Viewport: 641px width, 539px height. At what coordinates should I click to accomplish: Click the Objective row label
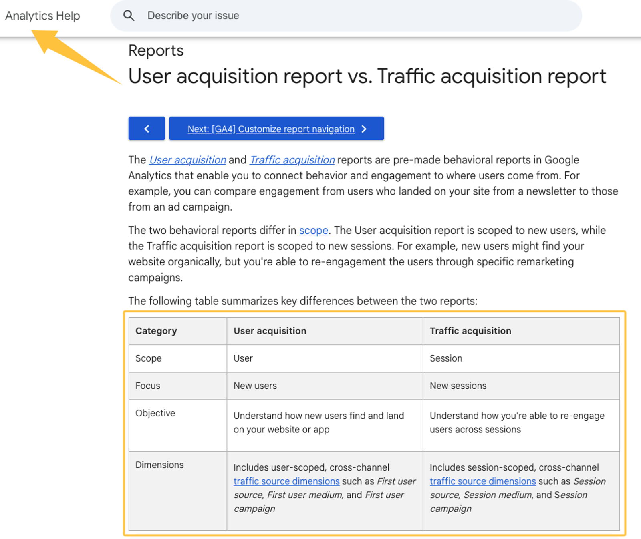(155, 413)
